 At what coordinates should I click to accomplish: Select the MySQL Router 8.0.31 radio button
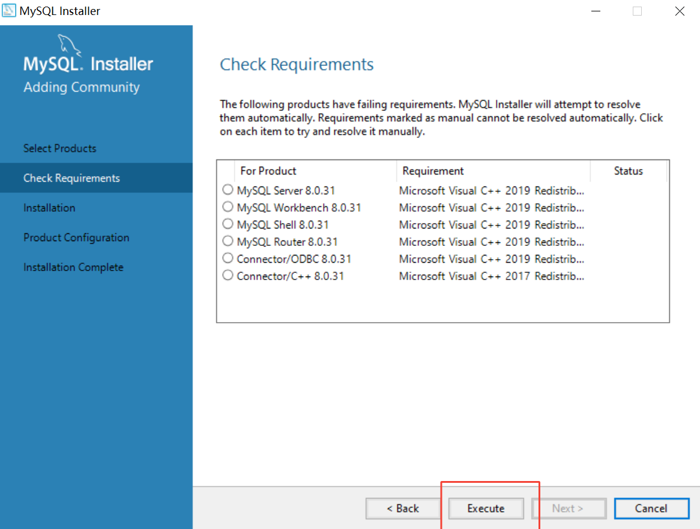(228, 241)
